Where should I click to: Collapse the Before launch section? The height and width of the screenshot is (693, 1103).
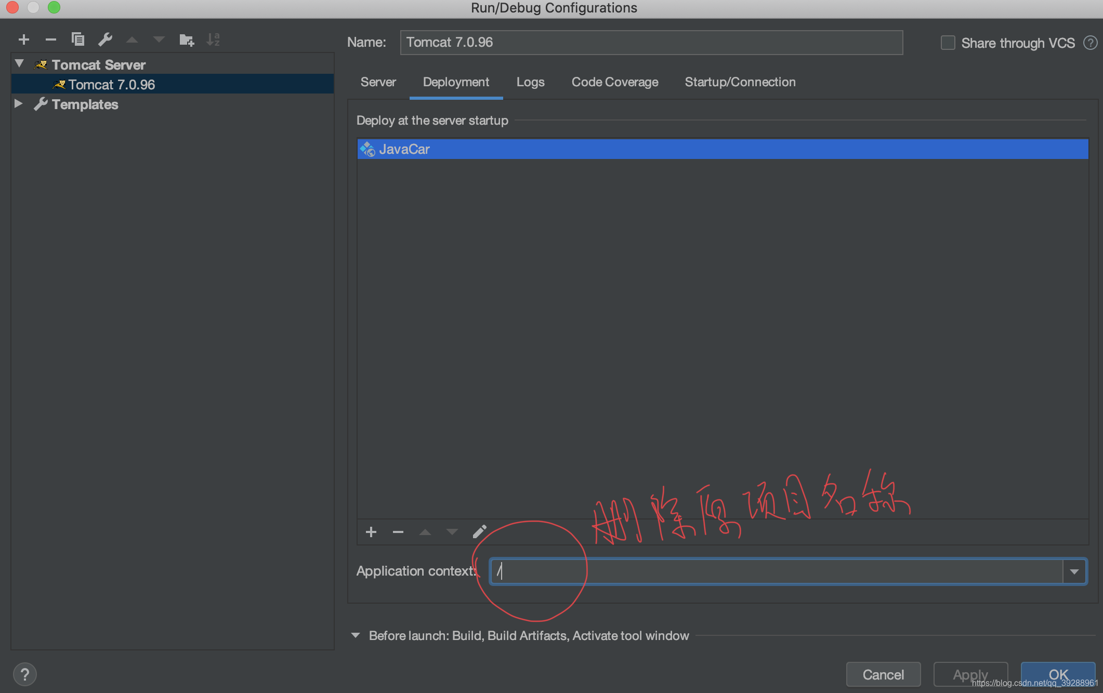356,635
